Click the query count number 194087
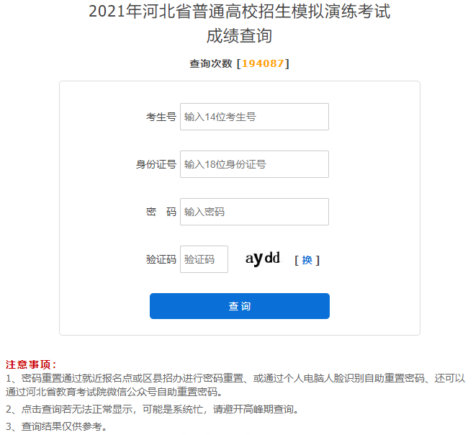This screenshot has width=473, height=435. click(263, 63)
